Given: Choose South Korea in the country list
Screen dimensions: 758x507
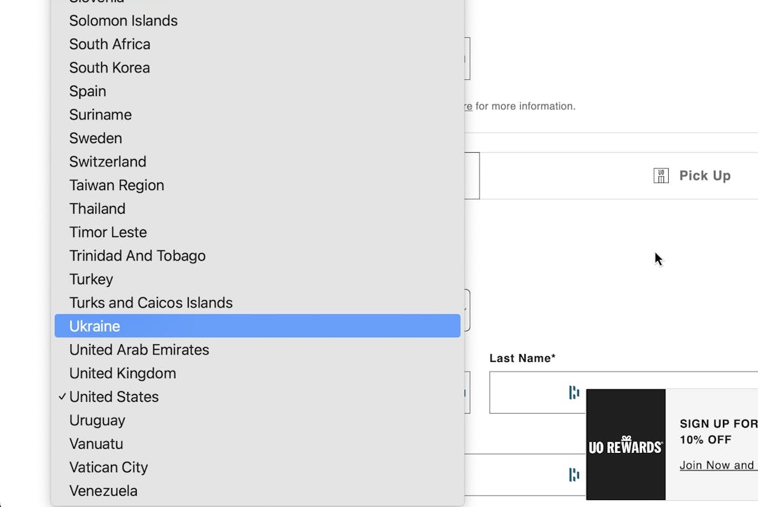Looking at the screenshot, I should (x=109, y=67).
